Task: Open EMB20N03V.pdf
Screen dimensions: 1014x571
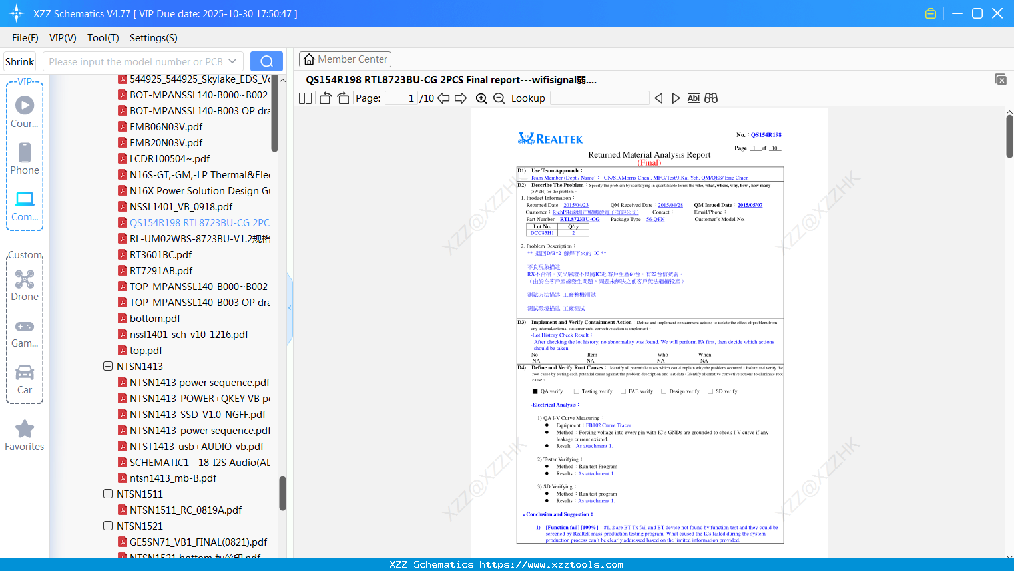Action: click(x=166, y=142)
